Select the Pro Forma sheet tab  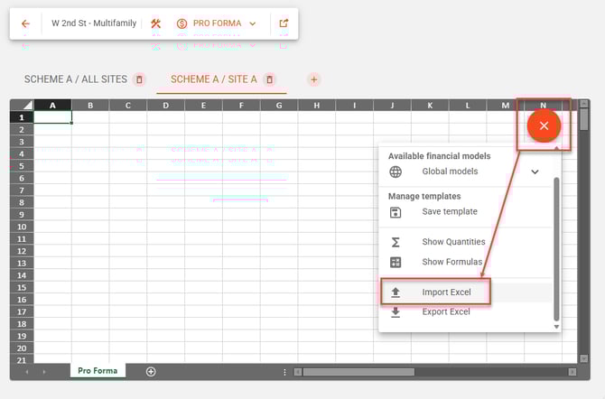click(x=98, y=371)
